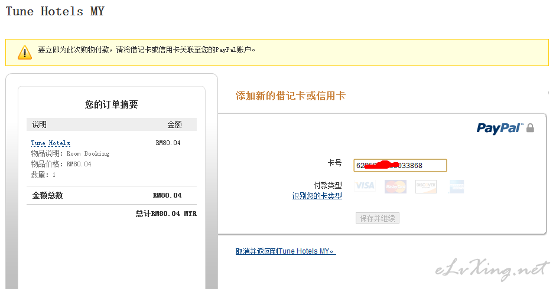Select the American Express card icon
556x289 pixels.
456,186
